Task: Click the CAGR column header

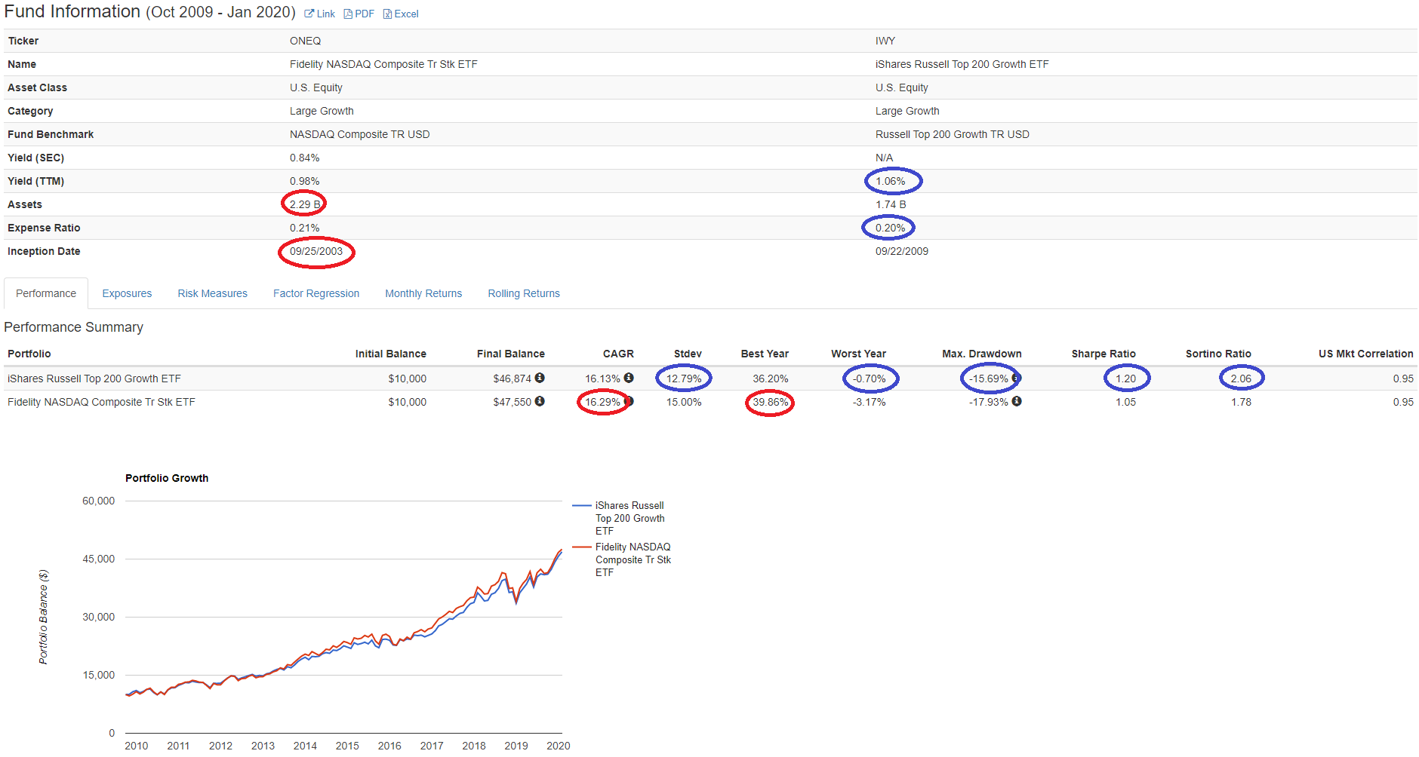Action: coord(618,354)
